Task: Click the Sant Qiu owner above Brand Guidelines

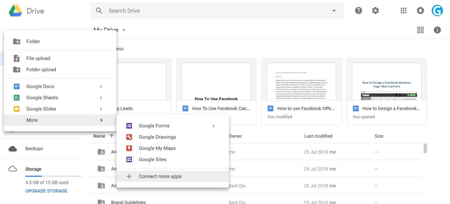Action: 237,186
